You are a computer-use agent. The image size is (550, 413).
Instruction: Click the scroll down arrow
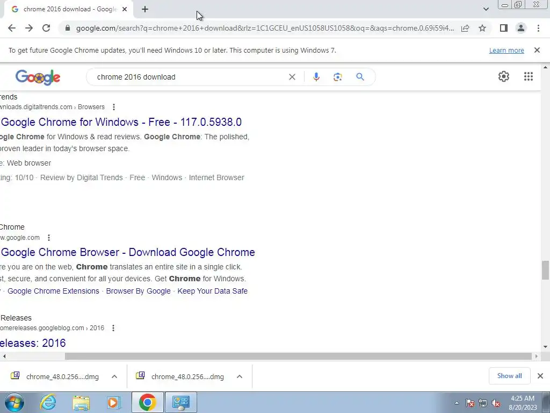(545, 347)
